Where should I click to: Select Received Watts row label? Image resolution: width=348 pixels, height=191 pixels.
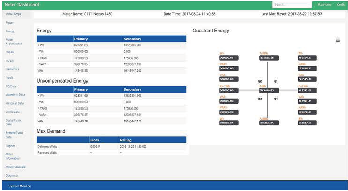pos(47,153)
